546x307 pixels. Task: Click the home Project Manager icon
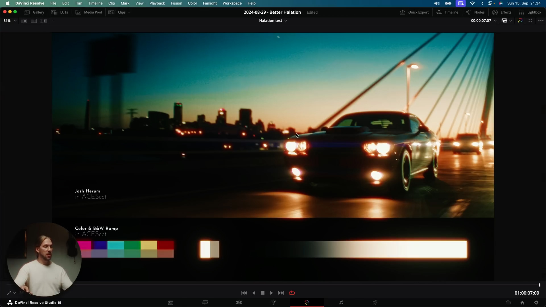522,302
